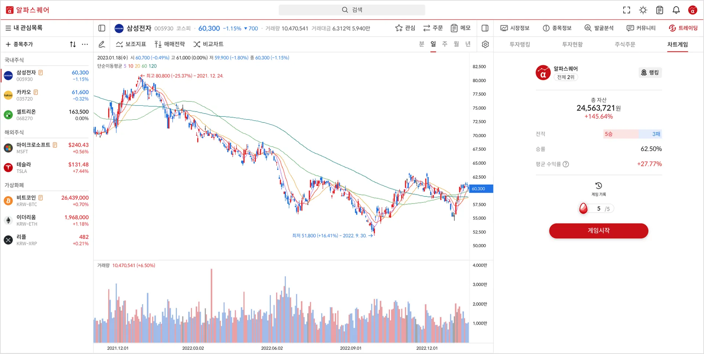This screenshot has width=704, height=354.
Task: Select 셀트리온 in watchlist
Action: (47, 115)
